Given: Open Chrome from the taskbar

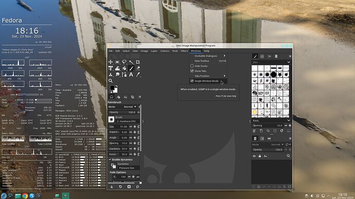Looking at the screenshot, I should (25, 195).
